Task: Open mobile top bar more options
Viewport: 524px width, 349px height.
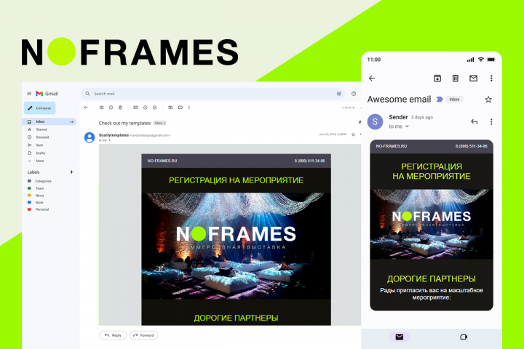Action: [x=491, y=78]
